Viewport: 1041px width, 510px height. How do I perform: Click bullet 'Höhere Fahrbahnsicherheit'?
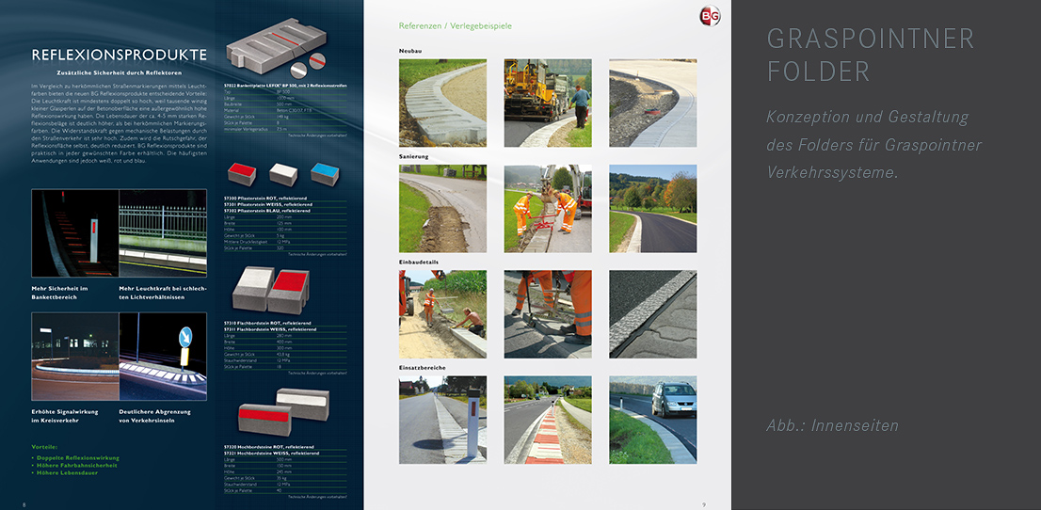(74, 466)
